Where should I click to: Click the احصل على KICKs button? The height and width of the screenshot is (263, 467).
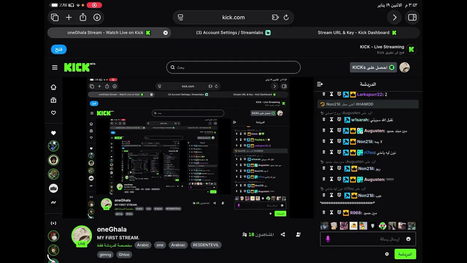tap(373, 67)
